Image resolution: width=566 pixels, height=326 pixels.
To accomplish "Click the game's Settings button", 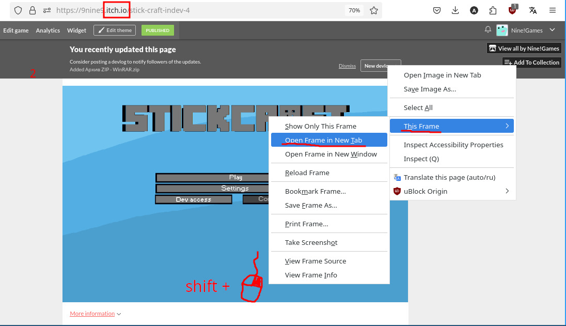I will [x=212, y=189].
